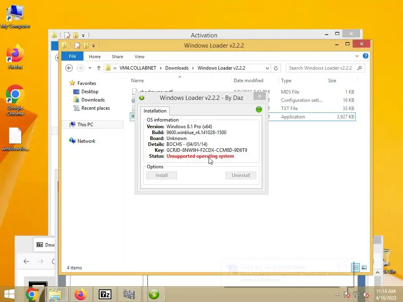The width and height of the screenshot is (403, 302).
Task: Click VM4.COLLABNET in the address path
Action: click(138, 68)
